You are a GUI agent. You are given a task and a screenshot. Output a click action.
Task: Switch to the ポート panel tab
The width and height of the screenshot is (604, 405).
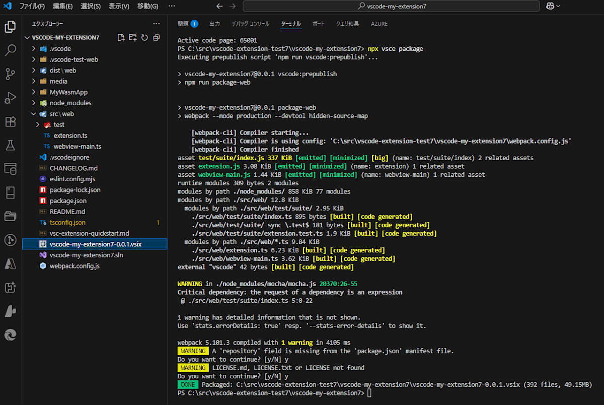coord(318,24)
